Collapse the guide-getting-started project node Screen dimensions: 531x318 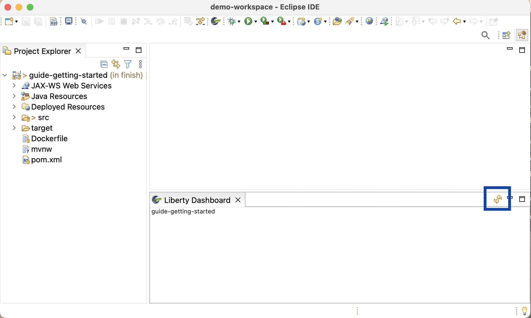[x=5, y=75]
